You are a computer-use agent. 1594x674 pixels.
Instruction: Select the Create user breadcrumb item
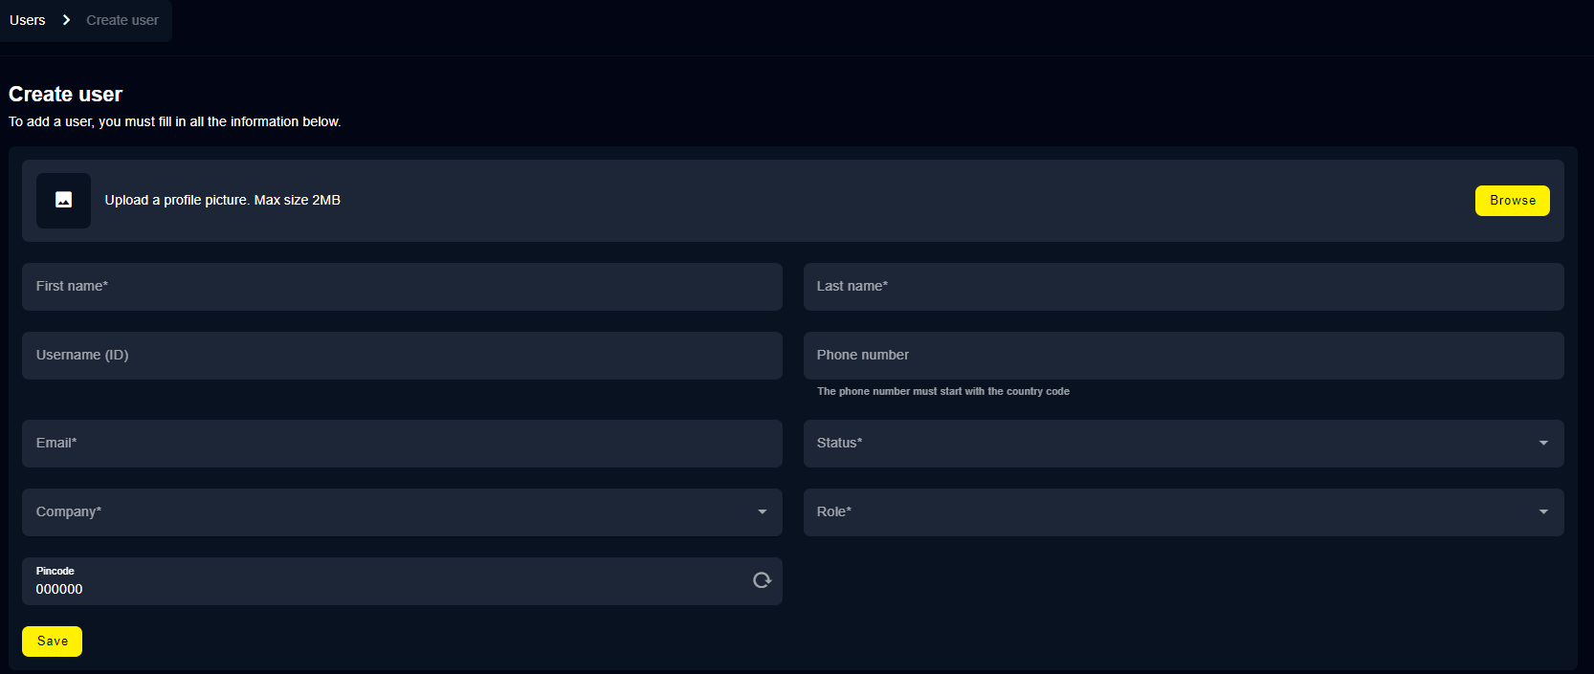tap(122, 20)
